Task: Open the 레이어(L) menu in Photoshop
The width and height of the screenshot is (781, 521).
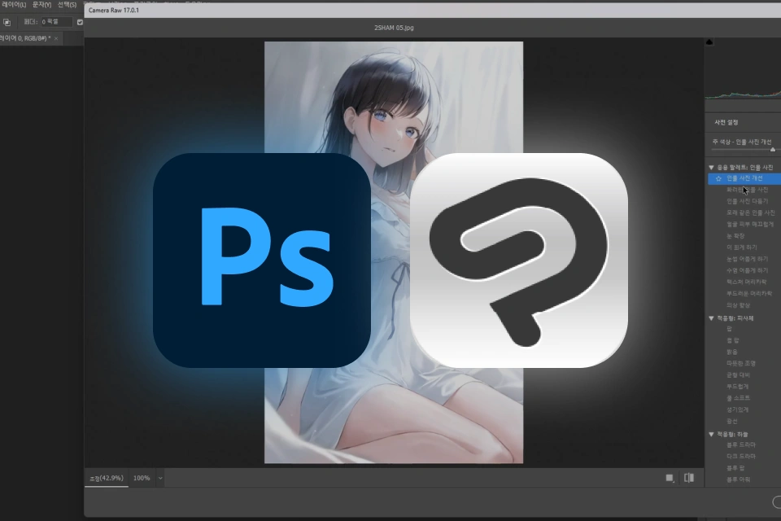Action: [14, 5]
